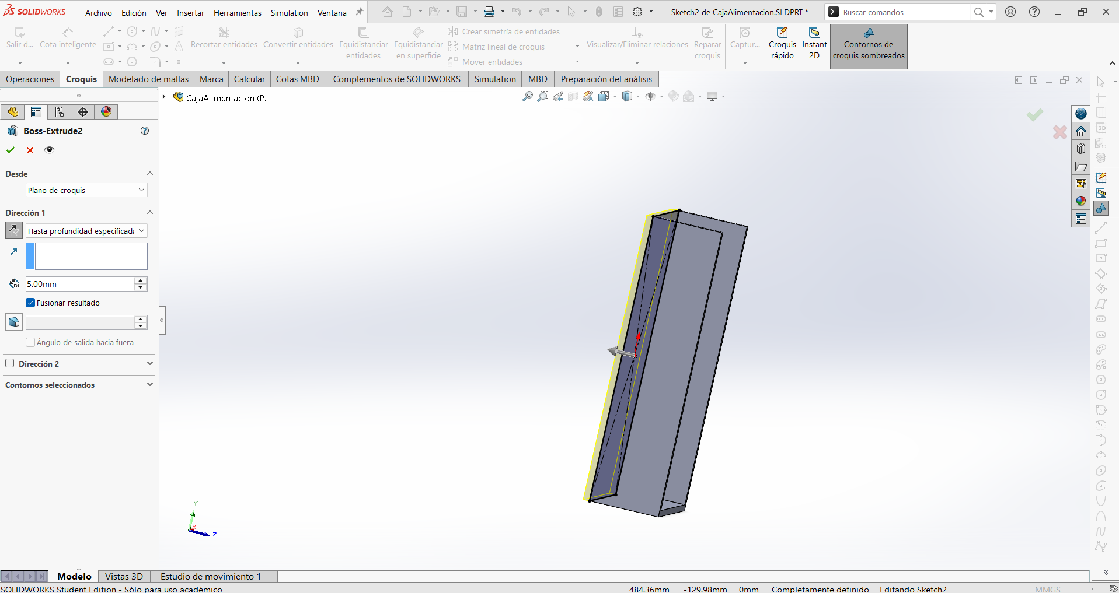1119x593 pixels.
Task: Open Boss-Extrude2 help question mark
Action: click(145, 131)
